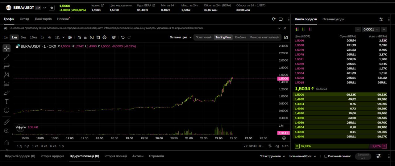This screenshot has width=395, height=166.
Task: Open the indicators chart icon
Action: point(79,37)
